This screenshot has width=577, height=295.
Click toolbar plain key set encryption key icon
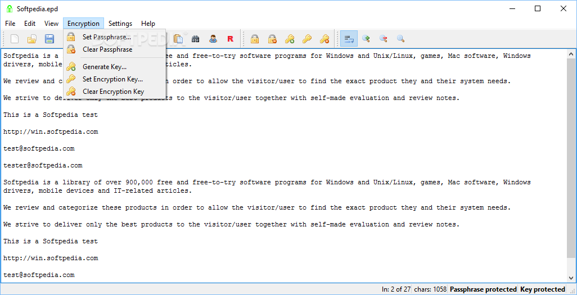pos(307,39)
